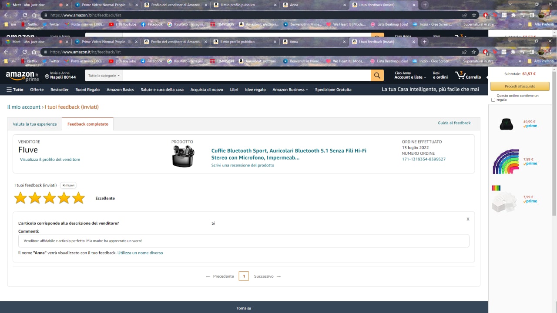Open the profile avatar in the front window toolbar
The height and width of the screenshot is (313, 557).
click(x=541, y=52)
